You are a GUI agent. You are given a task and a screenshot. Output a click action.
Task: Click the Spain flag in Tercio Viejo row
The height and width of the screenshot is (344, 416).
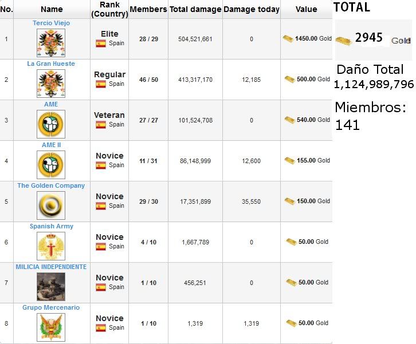(101, 44)
